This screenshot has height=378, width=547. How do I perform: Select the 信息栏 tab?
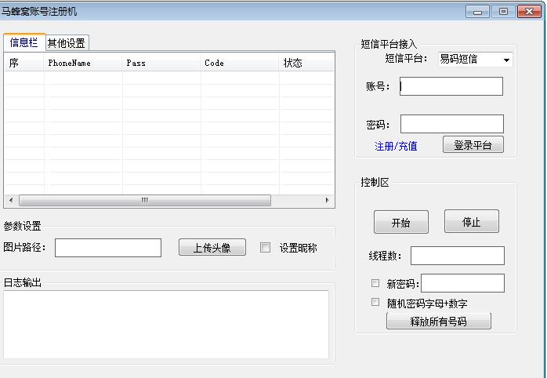click(x=24, y=43)
